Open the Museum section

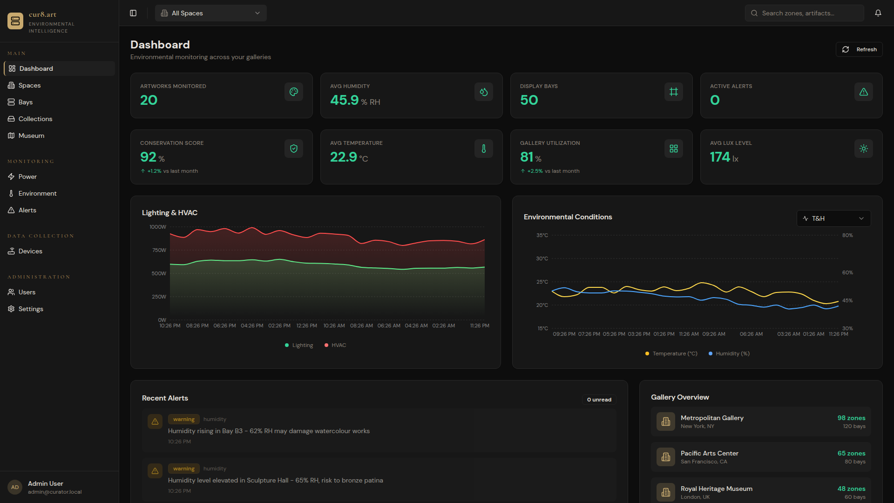click(x=31, y=136)
